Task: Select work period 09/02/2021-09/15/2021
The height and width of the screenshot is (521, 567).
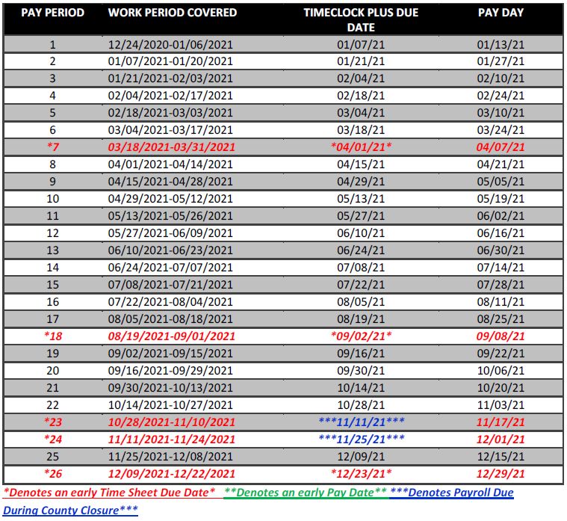Action: coord(170,353)
